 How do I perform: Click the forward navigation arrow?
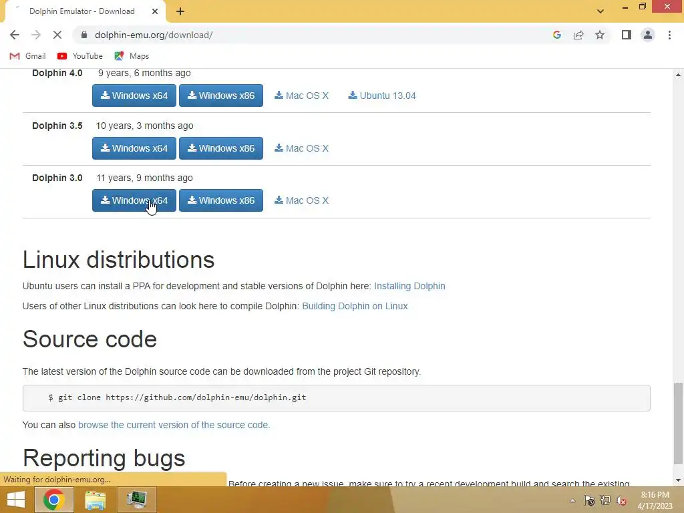pyautogui.click(x=36, y=35)
